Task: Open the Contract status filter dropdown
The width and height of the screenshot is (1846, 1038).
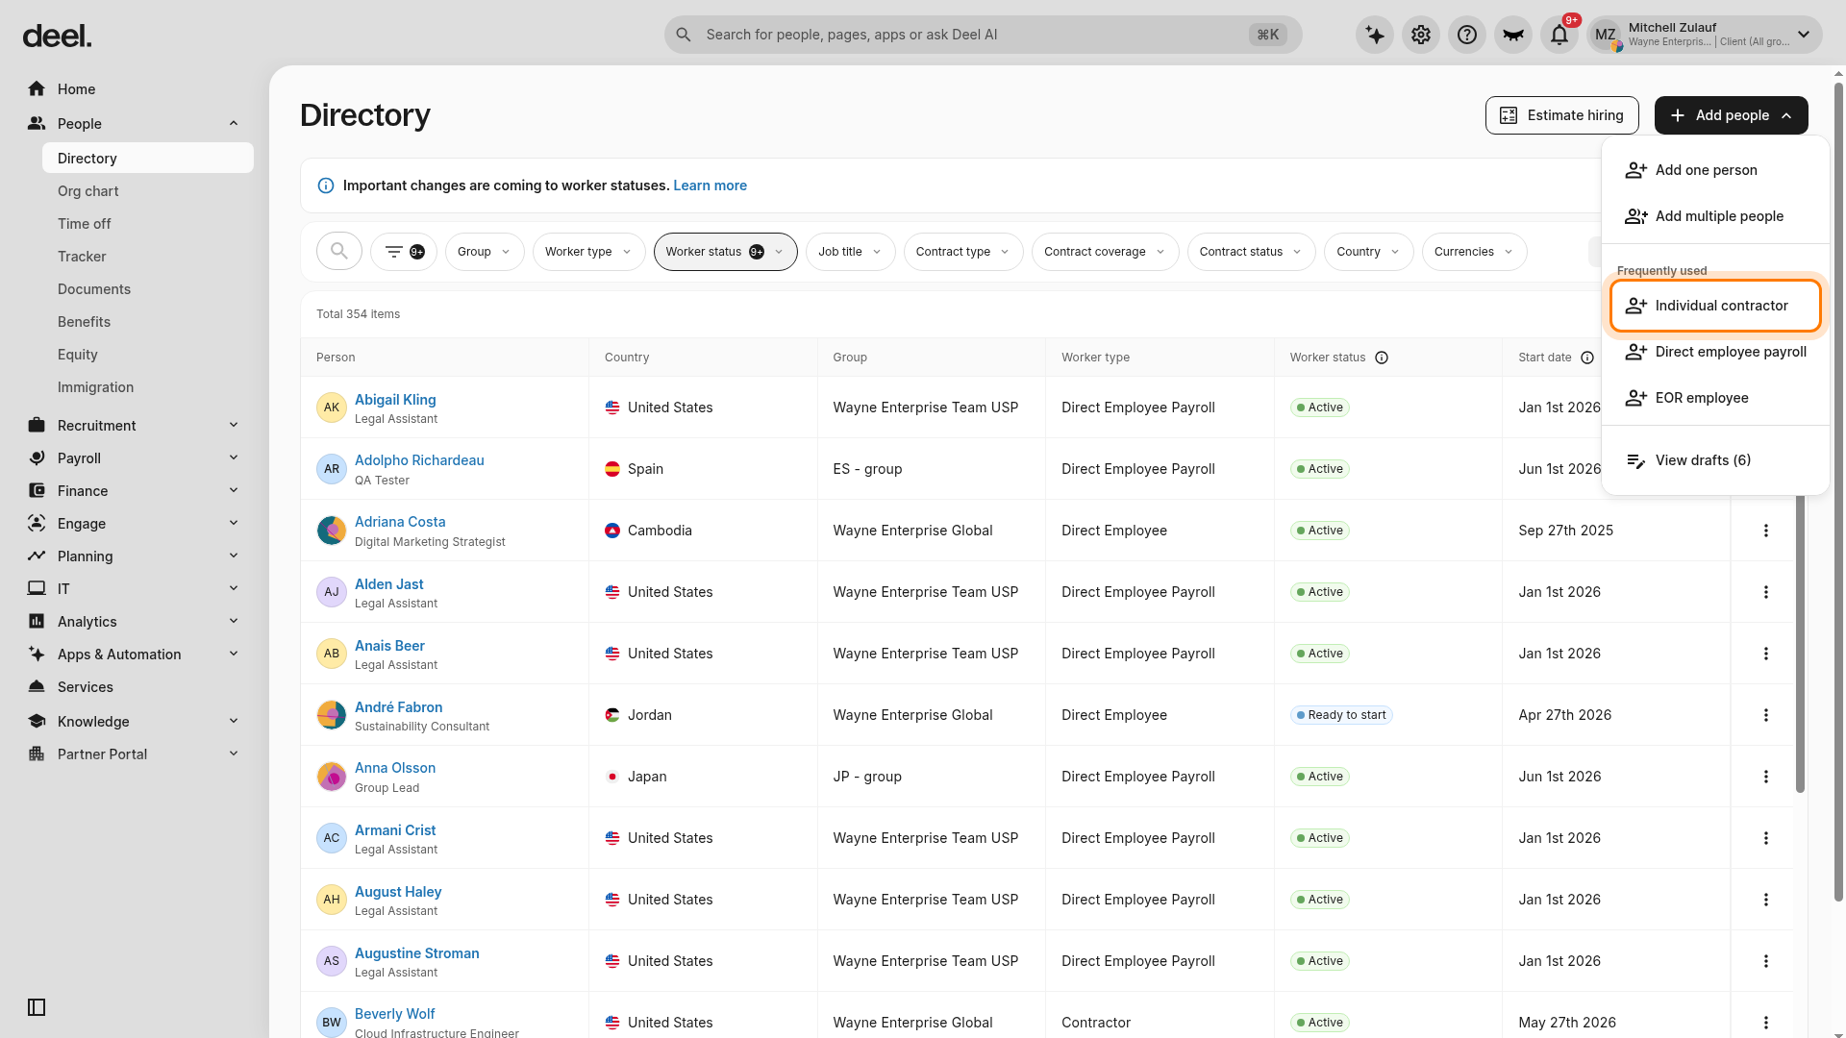Action: 1251,252
